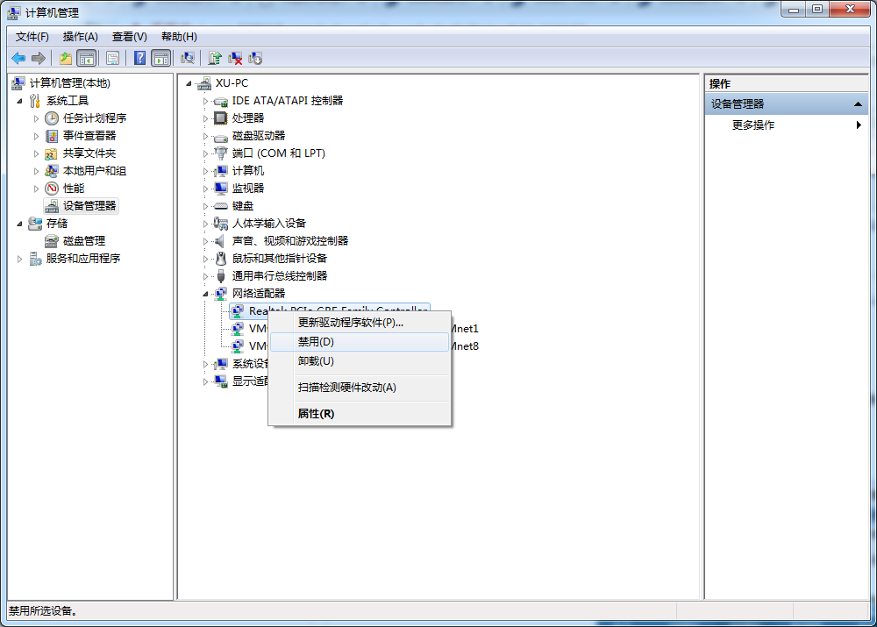877x627 pixels.
Task: Select the 设备管理器 tree item
Action: (x=89, y=206)
